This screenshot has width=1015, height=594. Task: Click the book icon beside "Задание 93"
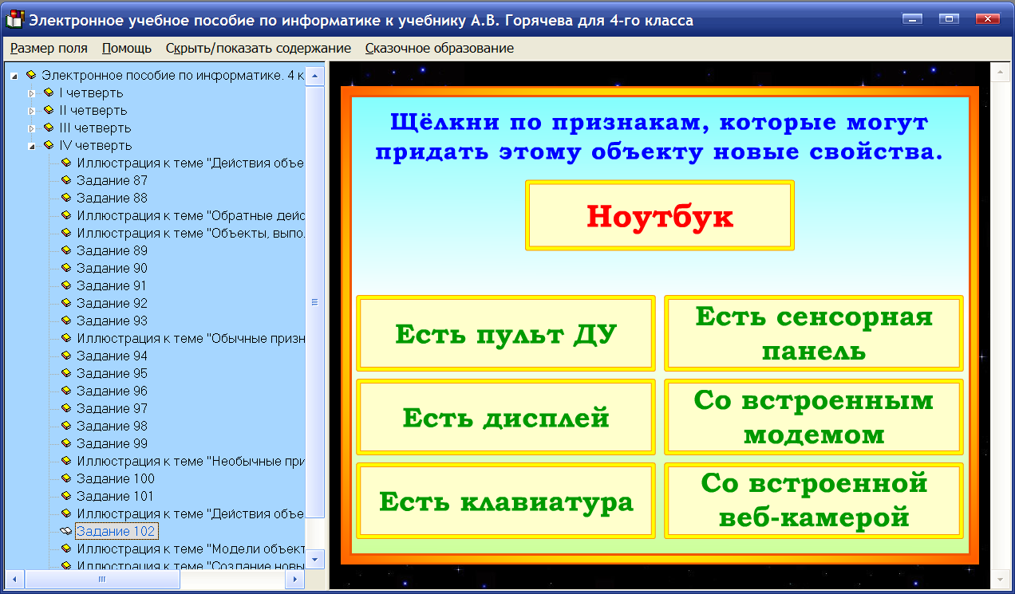(x=68, y=321)
